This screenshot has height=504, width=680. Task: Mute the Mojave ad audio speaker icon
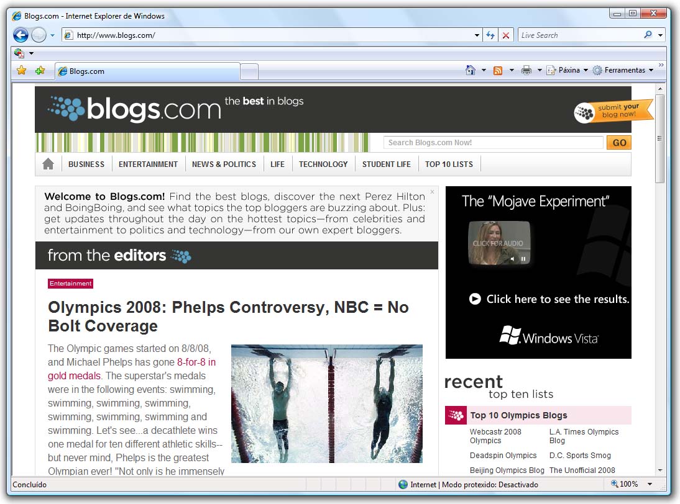point(512,259)
